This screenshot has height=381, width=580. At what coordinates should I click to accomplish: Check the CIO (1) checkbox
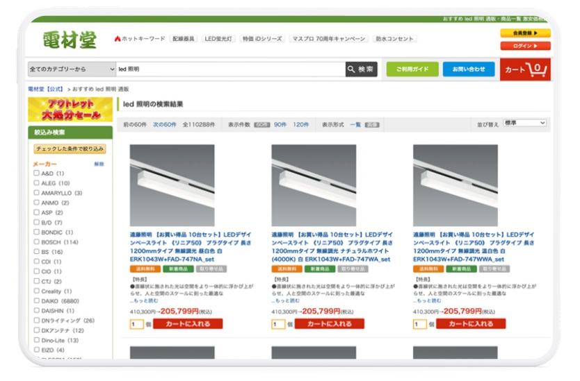36,271
